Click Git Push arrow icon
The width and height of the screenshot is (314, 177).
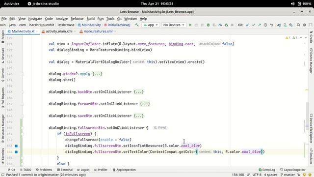point(260,25)
